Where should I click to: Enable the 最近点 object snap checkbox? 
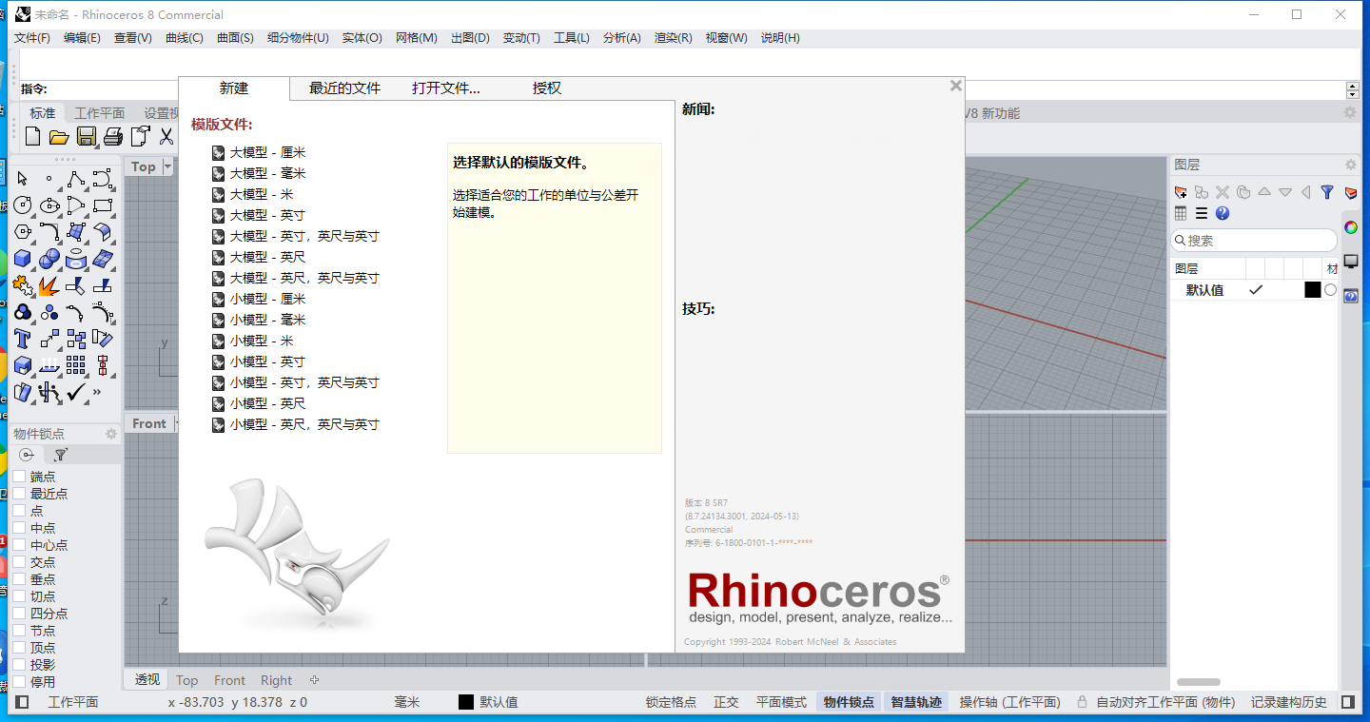(19, 494)
